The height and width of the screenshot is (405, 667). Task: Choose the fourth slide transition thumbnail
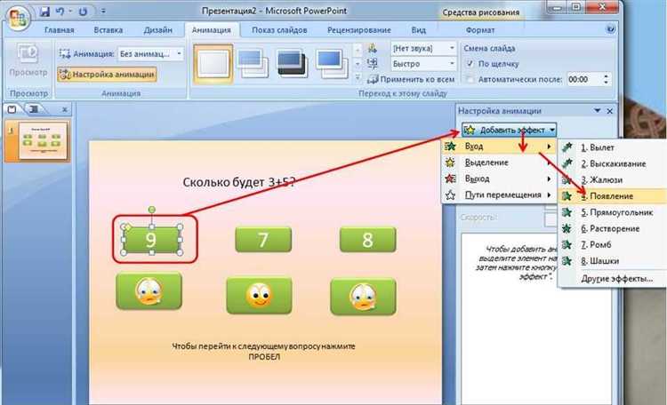point(332,63)
